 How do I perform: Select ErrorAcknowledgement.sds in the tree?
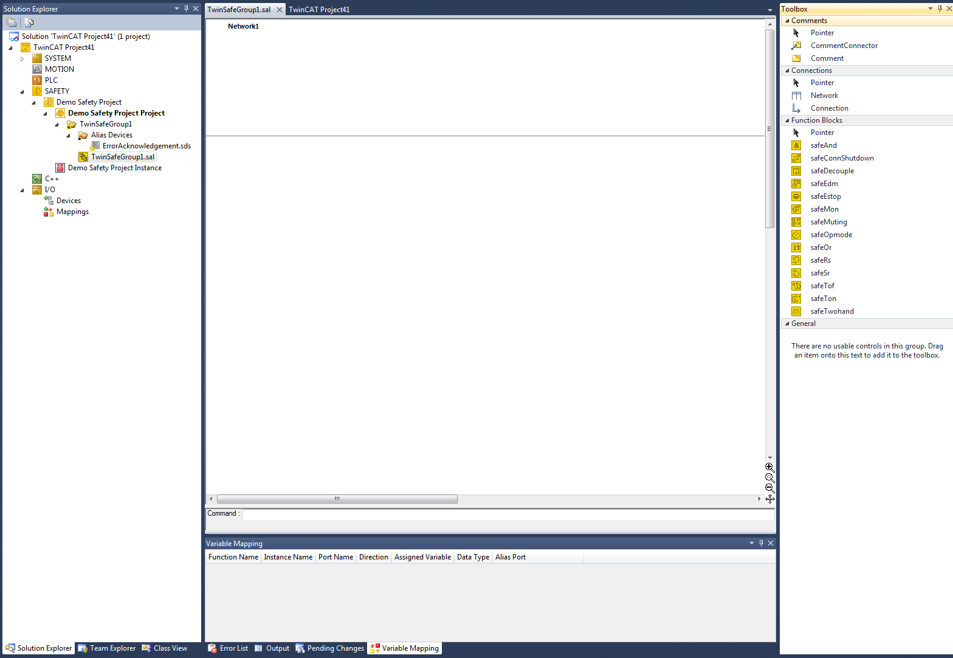tap(146, 146)
